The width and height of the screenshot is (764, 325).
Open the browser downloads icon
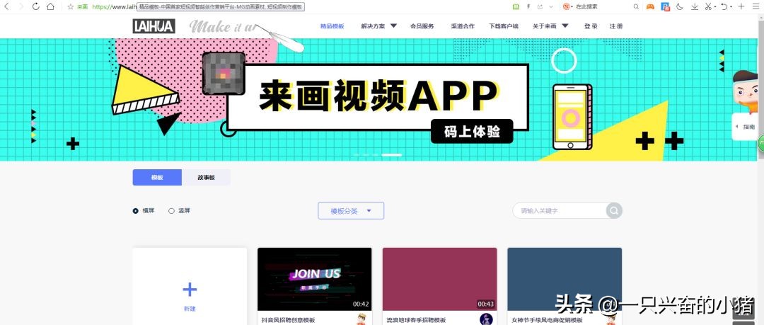coord(695,6)
